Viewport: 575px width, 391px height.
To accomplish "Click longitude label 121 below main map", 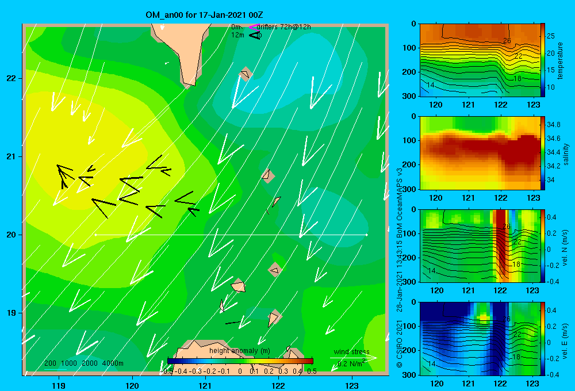I will point(205,385).
